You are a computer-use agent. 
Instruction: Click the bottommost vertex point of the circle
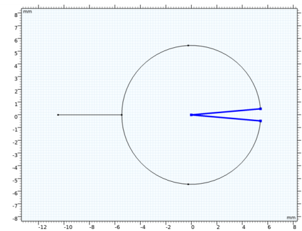click(x=189, y=184)
